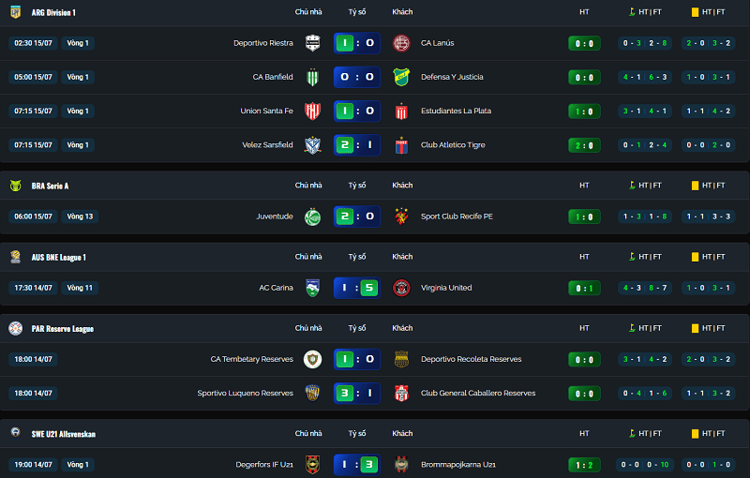The image size is (750, 478).
Task: Click the PAR Reserve League flag icon
Action: tap(15, 328)
